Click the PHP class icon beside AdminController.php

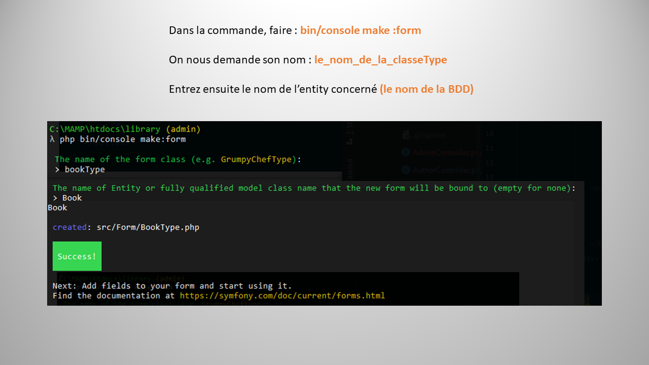(x=406, y=152)
